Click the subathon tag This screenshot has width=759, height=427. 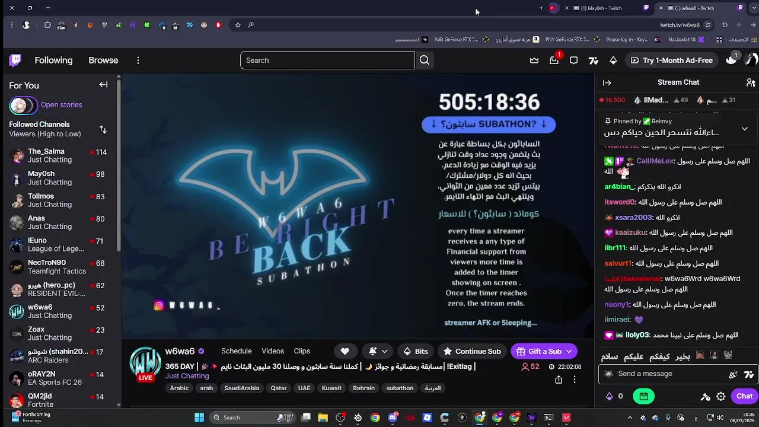[x=400, y=388]
